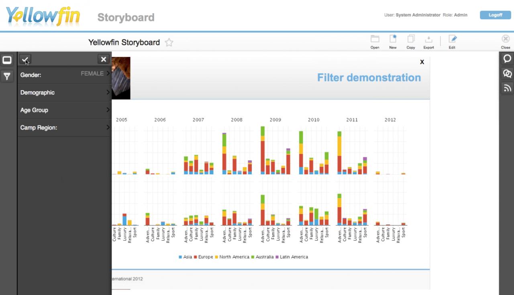
Task: Select the slide view icon in left sidebar
Action: click(x=7, y=60)
